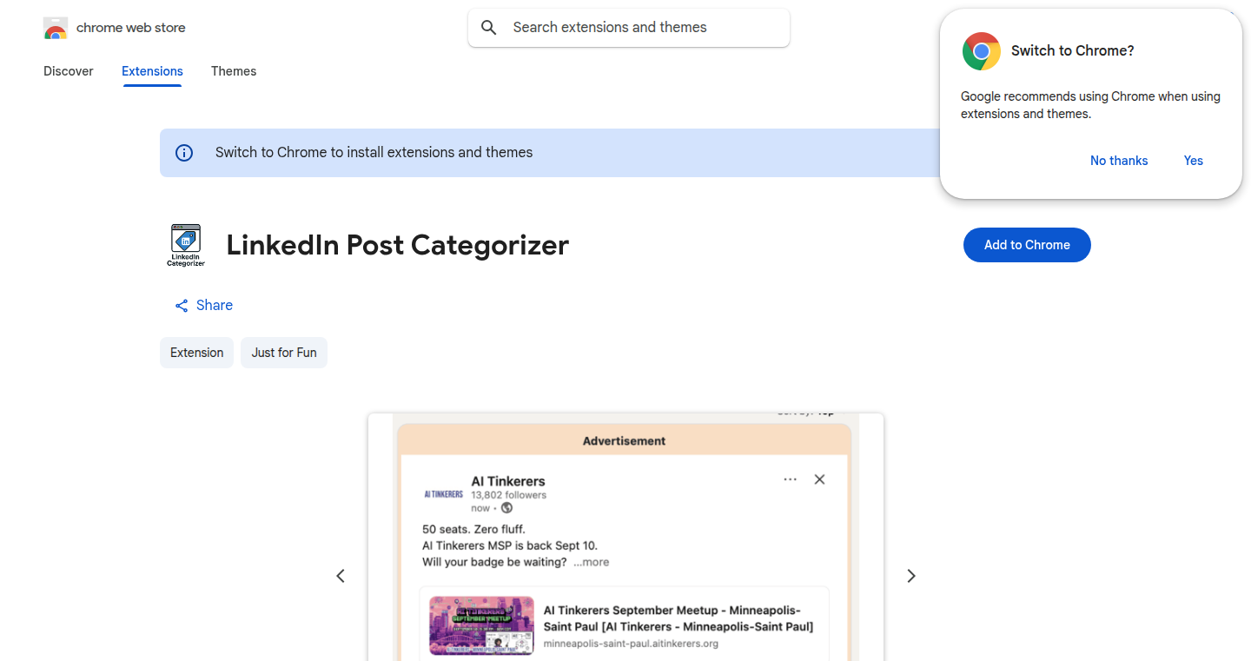Click the 'LinkedIn Post Categorizer' heading
Image resolution: width=1251 pixels, height=661 pixels.
[x=398, y=245]
